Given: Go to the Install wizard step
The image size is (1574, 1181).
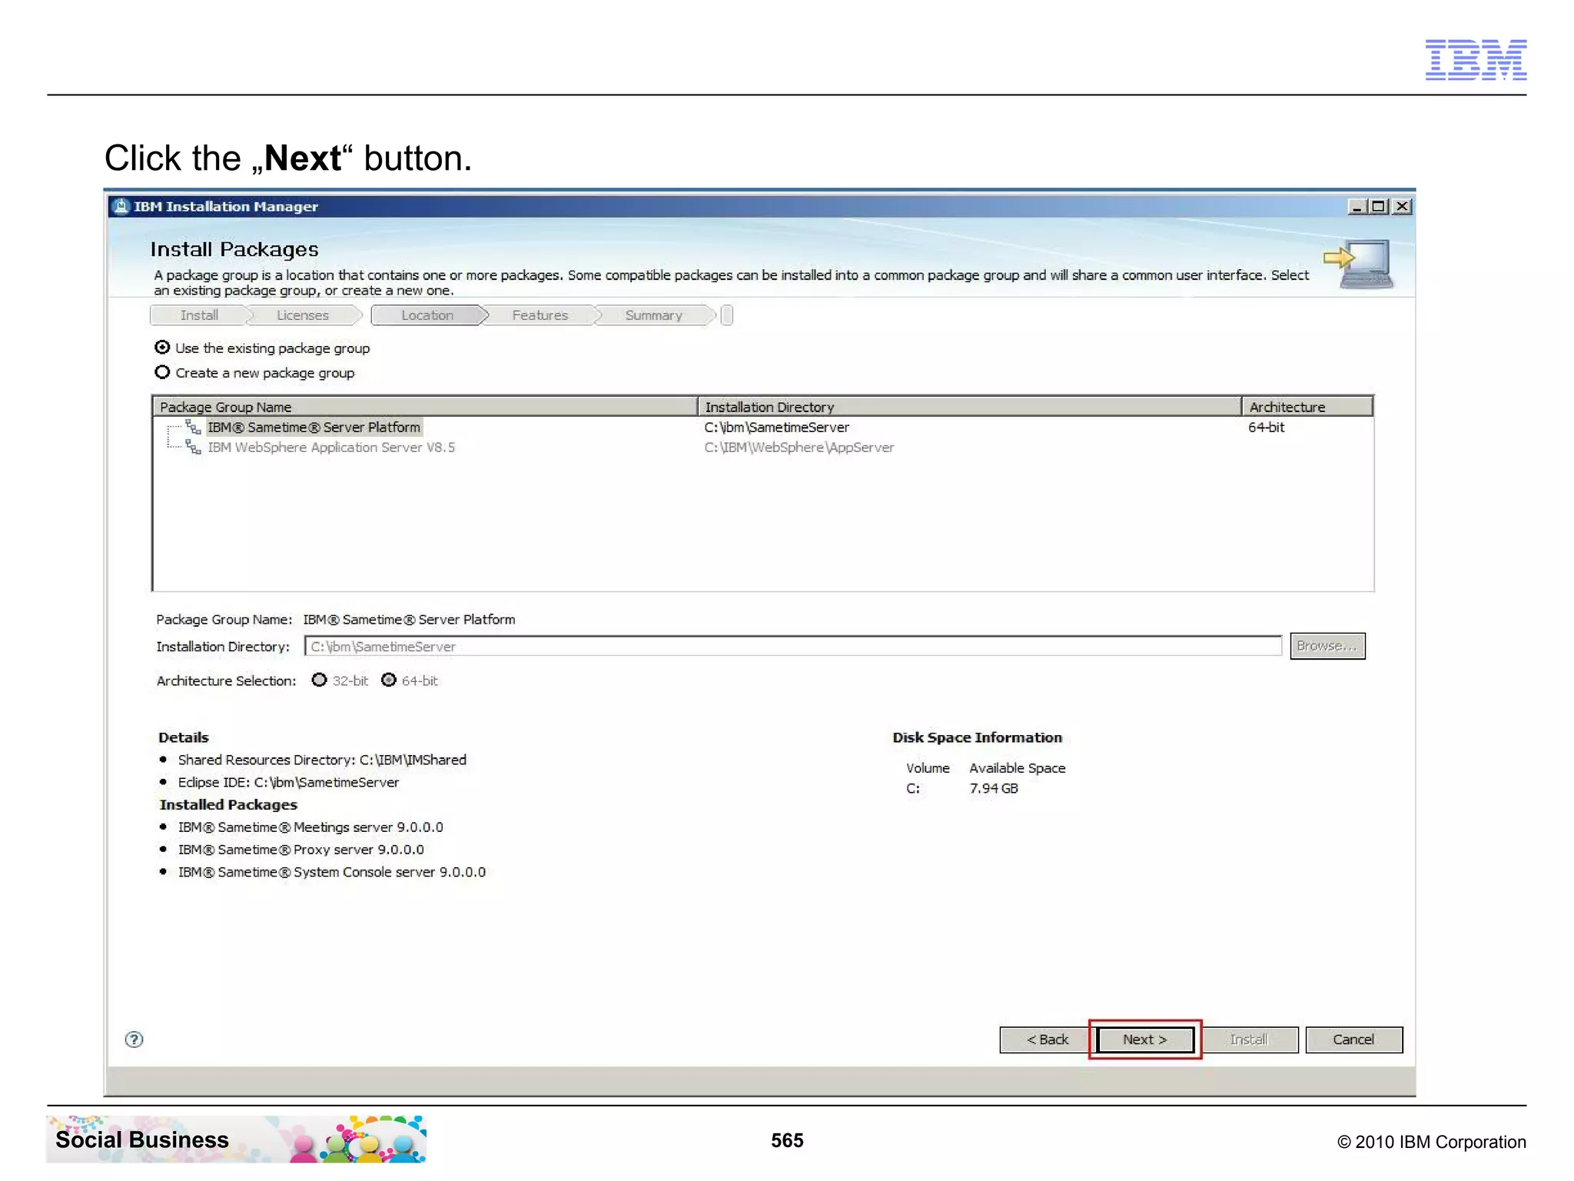Looking at the screenshot, I should coord(199,315).
